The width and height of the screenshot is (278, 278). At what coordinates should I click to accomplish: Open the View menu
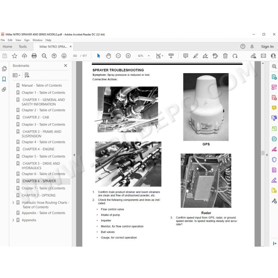click(x=18, y=40)
